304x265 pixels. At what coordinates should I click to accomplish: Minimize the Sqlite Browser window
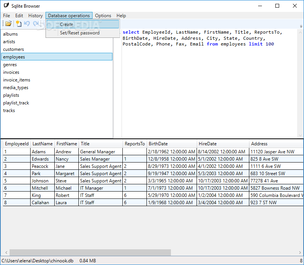[260, 6]
